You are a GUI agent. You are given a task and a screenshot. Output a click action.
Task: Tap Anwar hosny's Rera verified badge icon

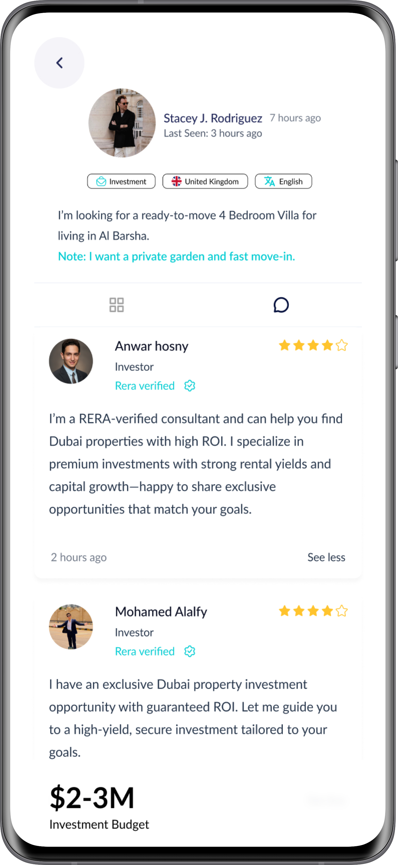tap(189, 386)
